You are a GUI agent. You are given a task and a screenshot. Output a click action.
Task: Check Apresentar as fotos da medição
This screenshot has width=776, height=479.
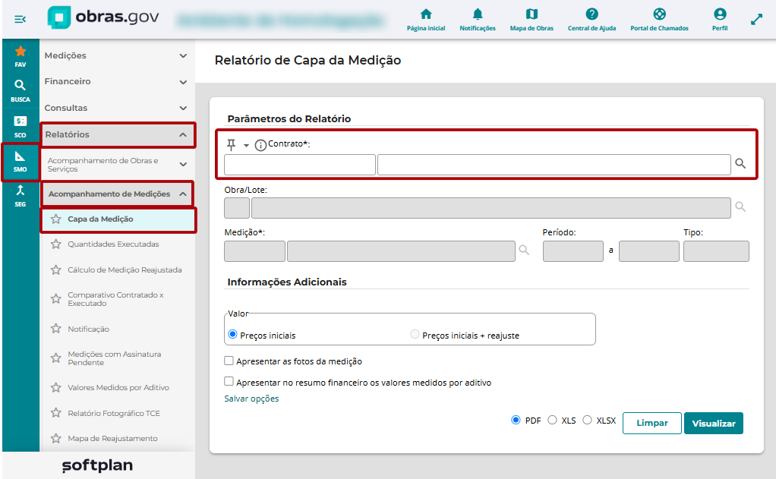(x=229, y=361)
